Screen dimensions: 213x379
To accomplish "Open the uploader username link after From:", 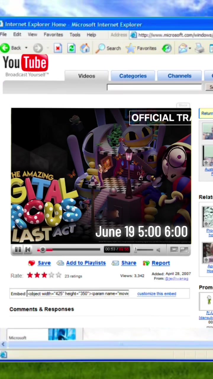I will coord(177,279).
